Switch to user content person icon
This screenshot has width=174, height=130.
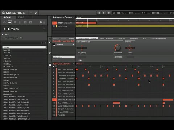pyautogui.click(x=44, y=22)
